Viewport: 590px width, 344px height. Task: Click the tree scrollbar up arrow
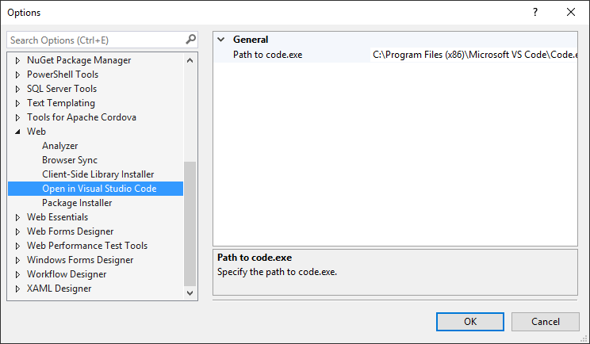coord(190,60)
